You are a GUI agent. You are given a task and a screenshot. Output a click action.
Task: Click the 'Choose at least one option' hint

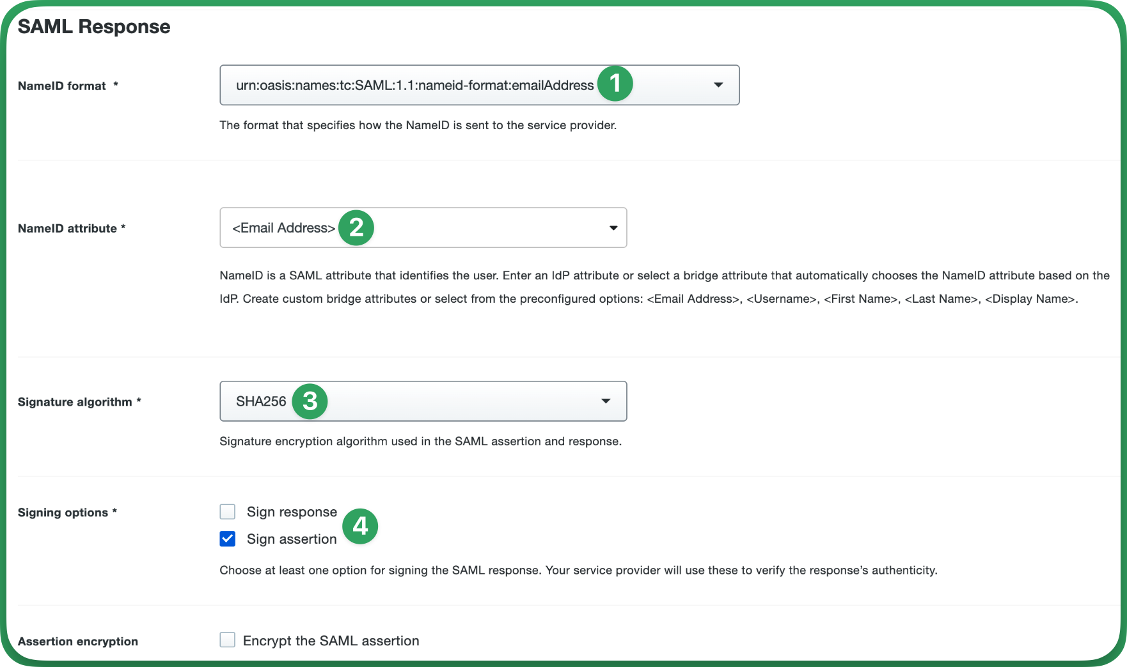[579, 571]
